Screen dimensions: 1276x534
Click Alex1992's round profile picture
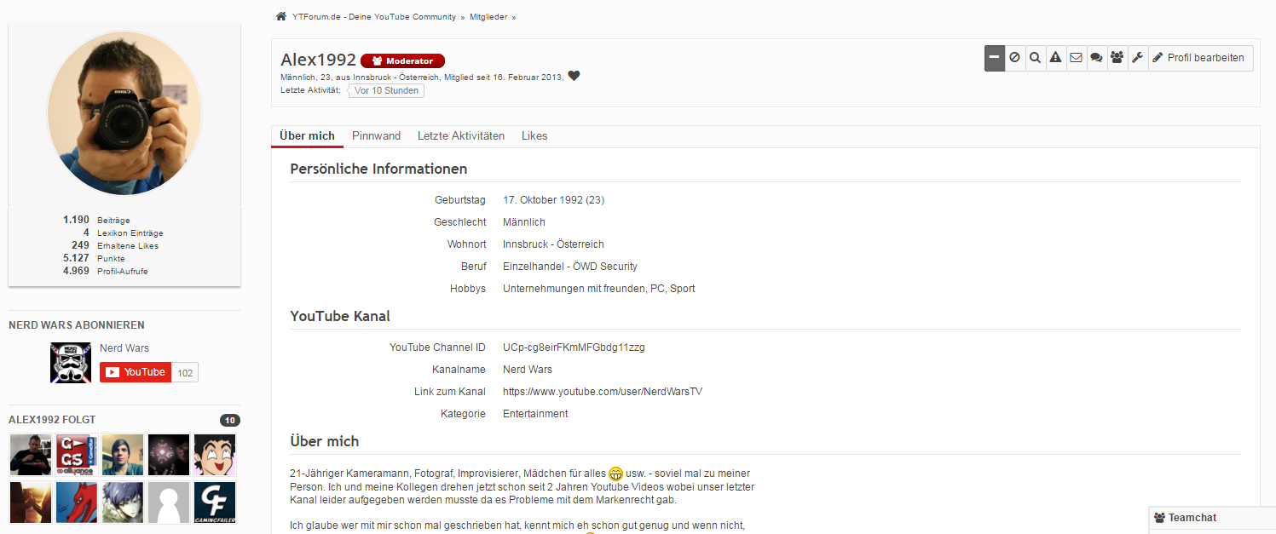[x=124, y=113]
